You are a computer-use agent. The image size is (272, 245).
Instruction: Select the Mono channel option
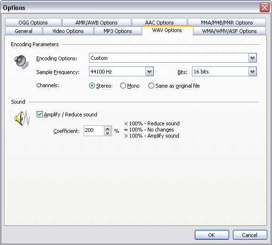coord(123,86)
